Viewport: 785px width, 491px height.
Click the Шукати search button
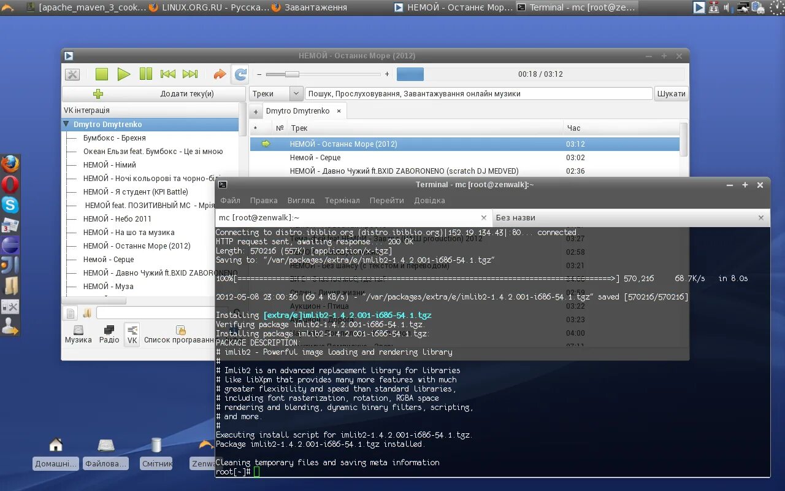click(671, 93)
